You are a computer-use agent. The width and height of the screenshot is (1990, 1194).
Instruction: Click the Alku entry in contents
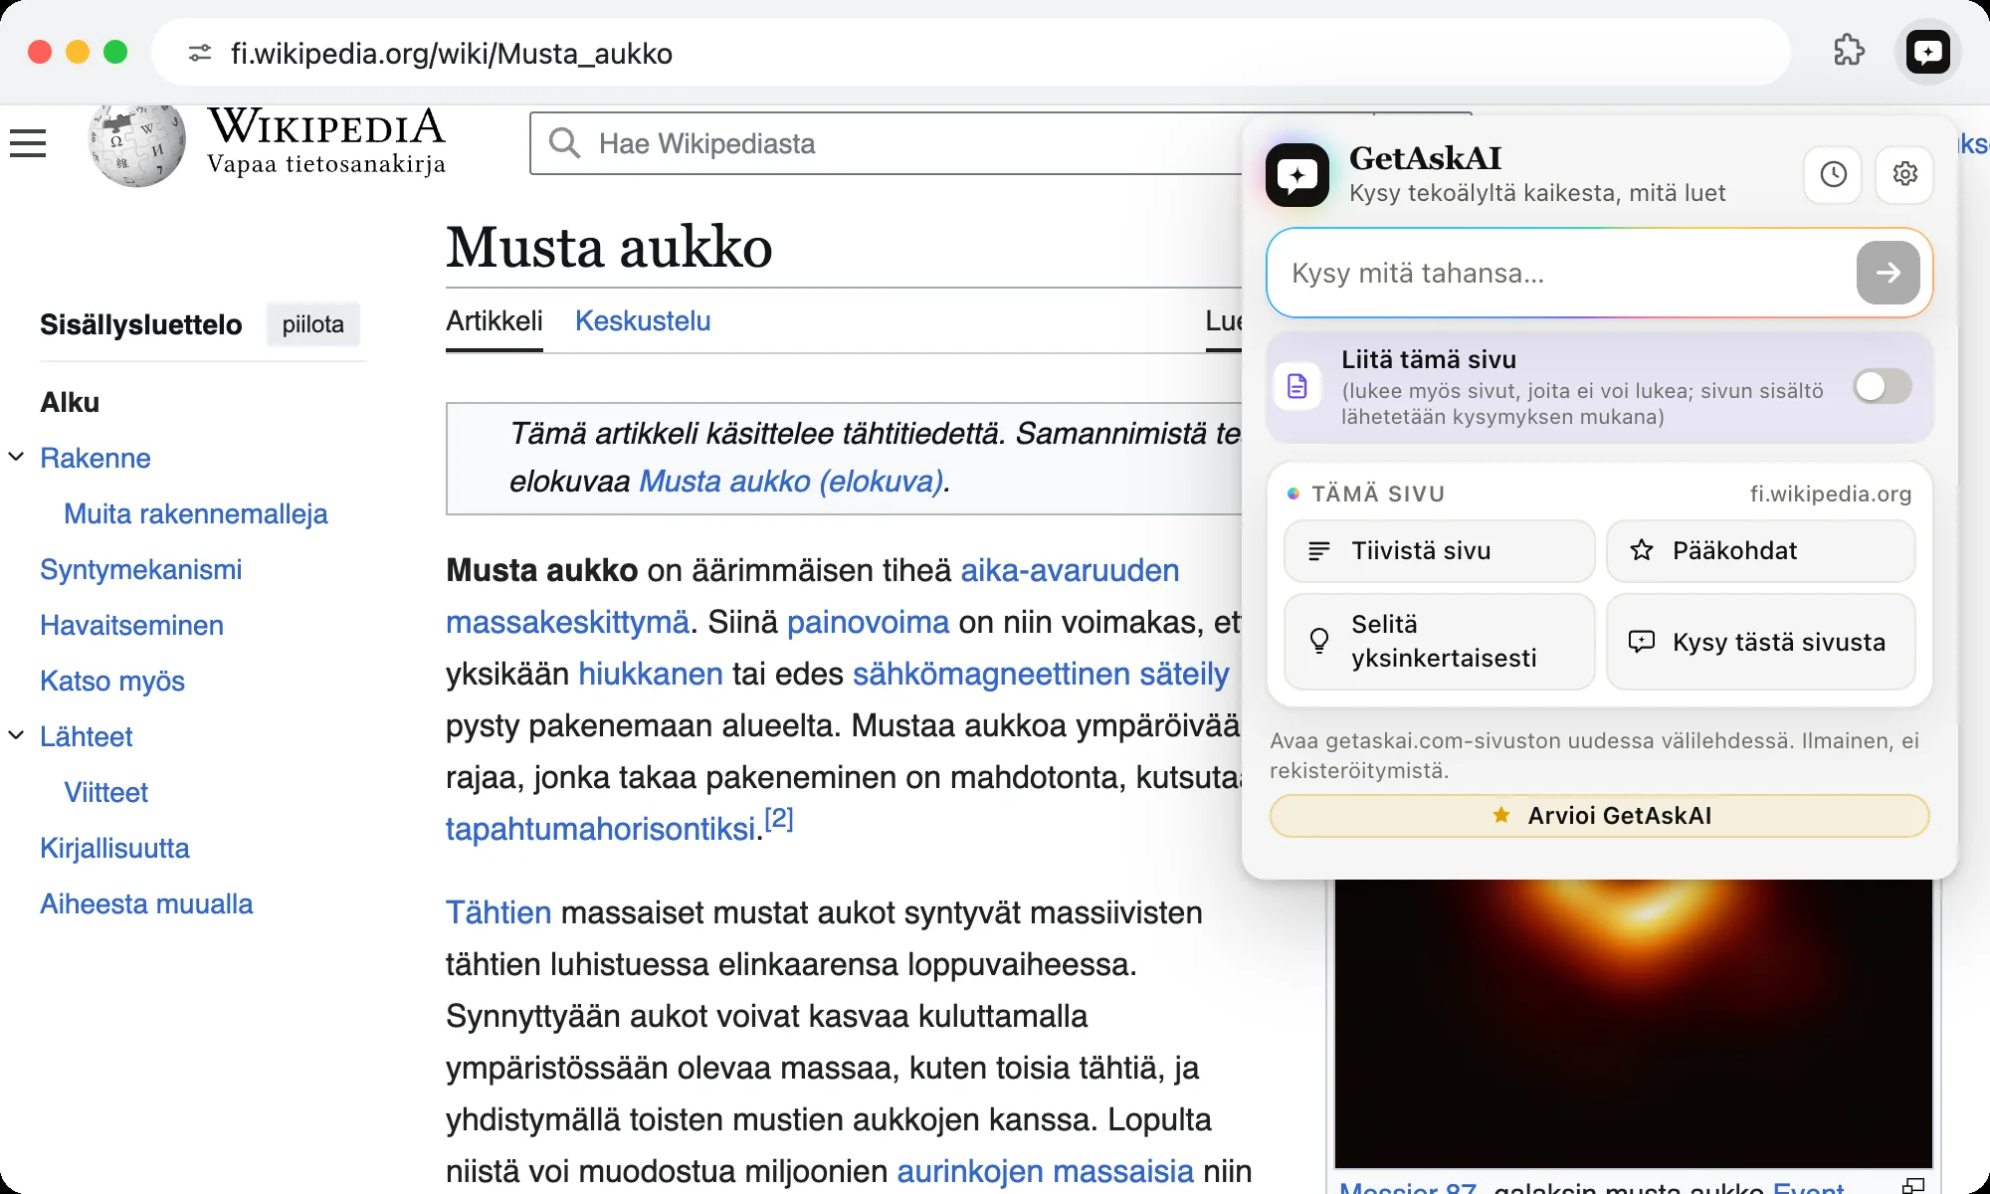pyautogui.click(x=70, y=402)
